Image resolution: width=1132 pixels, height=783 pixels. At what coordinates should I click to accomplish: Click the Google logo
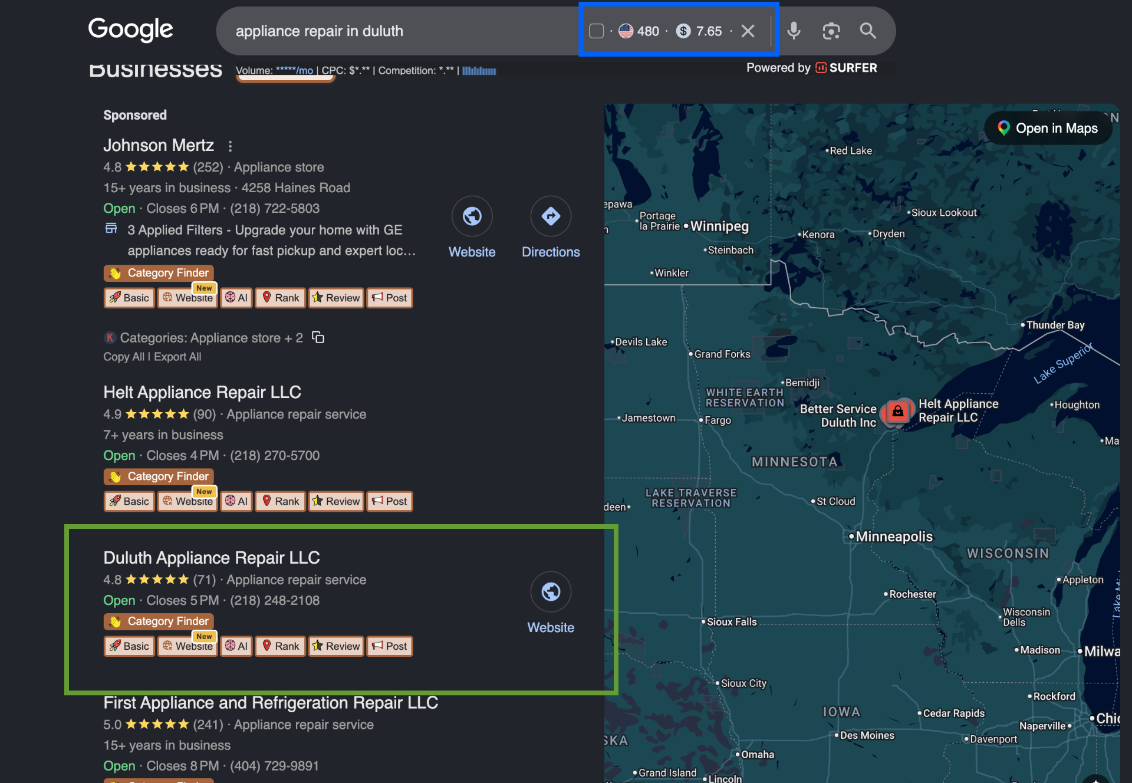pos(130,29)
